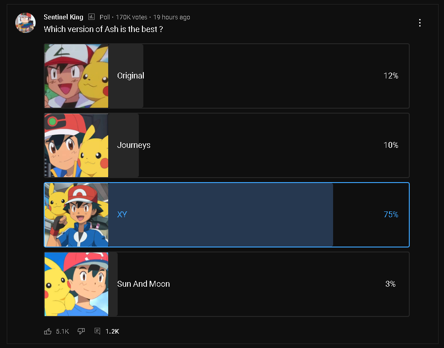Click the thumbs up like icon
Screen dimensions: 444x348
(48, 331)
